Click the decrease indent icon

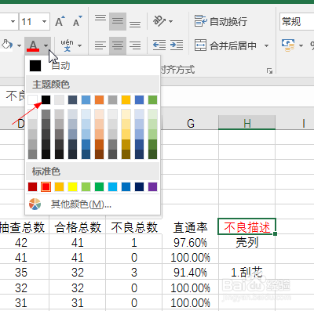pos(159,45)
